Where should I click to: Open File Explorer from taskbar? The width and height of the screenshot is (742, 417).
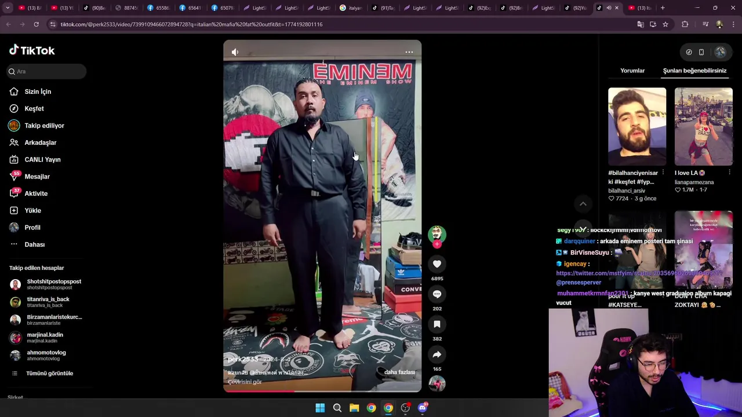(354, 408)
